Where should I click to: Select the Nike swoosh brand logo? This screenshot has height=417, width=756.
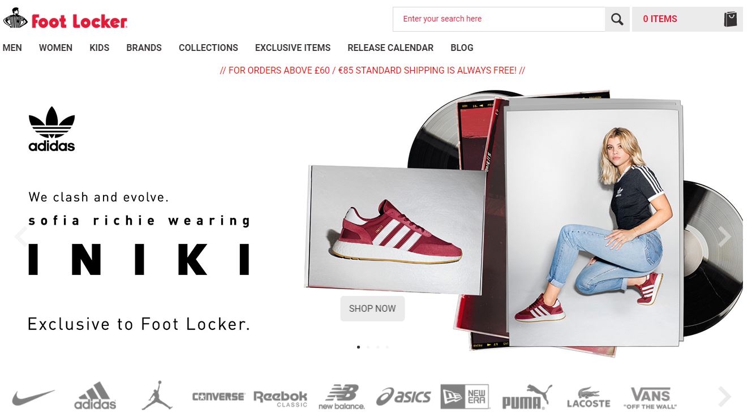[33, 398]
